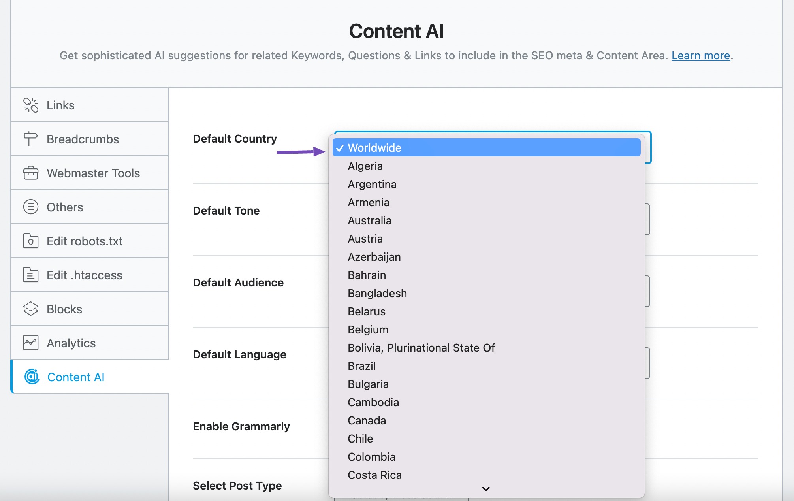Choose Argentina from the country dropdown
Screen dimensions: 794x501
[486, 184]
